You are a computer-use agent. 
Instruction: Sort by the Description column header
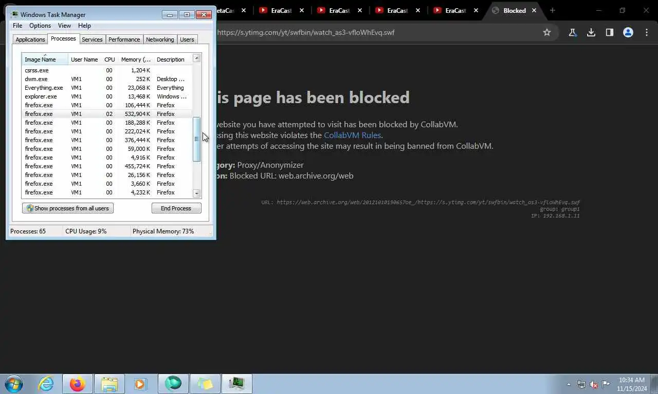coord(173,60)
